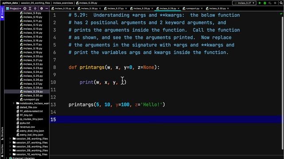284x159 pixels.
Task: Expand session_09_working_files folder arrow
Action: 10,151
